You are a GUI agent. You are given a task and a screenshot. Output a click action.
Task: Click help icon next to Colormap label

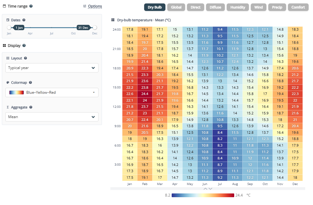30,82
